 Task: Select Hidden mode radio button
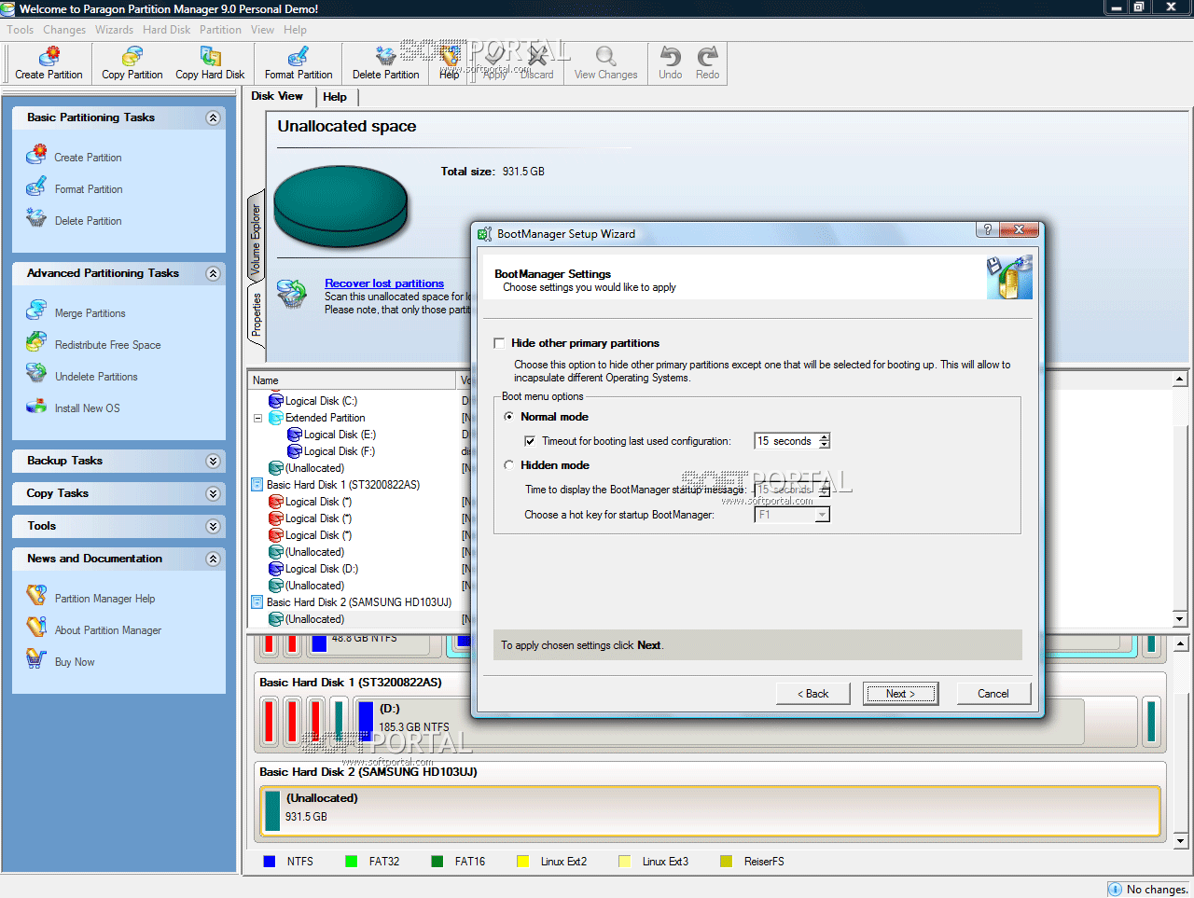coord(508,465)
